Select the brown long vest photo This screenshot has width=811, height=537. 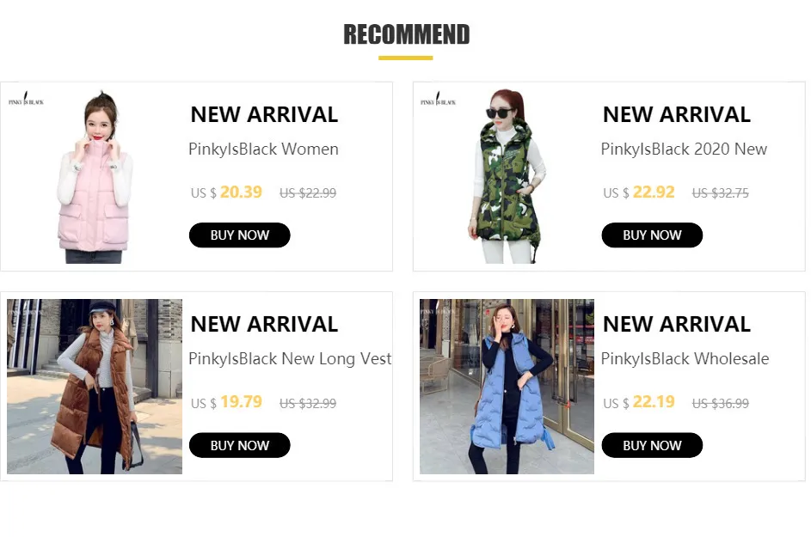tap(95, 387)
